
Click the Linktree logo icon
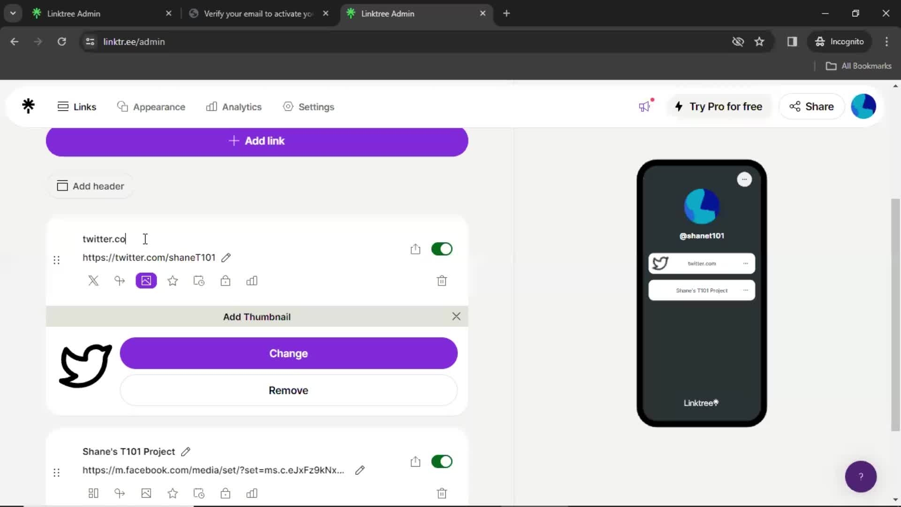pos(29,106)
